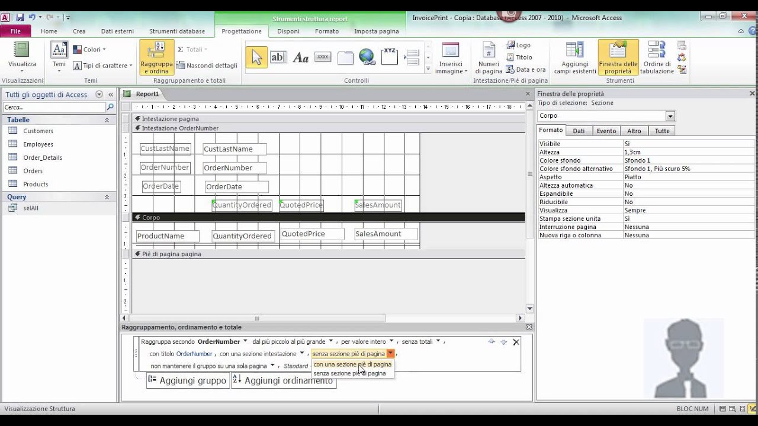Open the 'senza totali' dropdown
This screenshot has height=426, width=758.
pyautogui.click(x=438, y=341)
